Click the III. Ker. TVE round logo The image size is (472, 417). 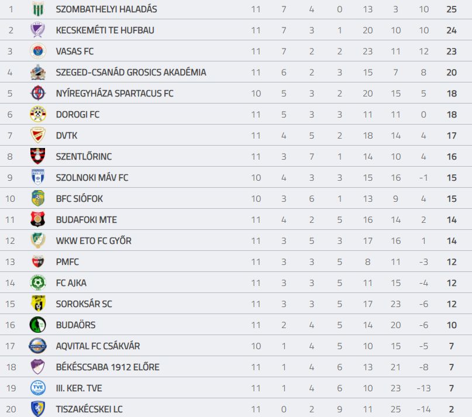click(x=38, y=388)
